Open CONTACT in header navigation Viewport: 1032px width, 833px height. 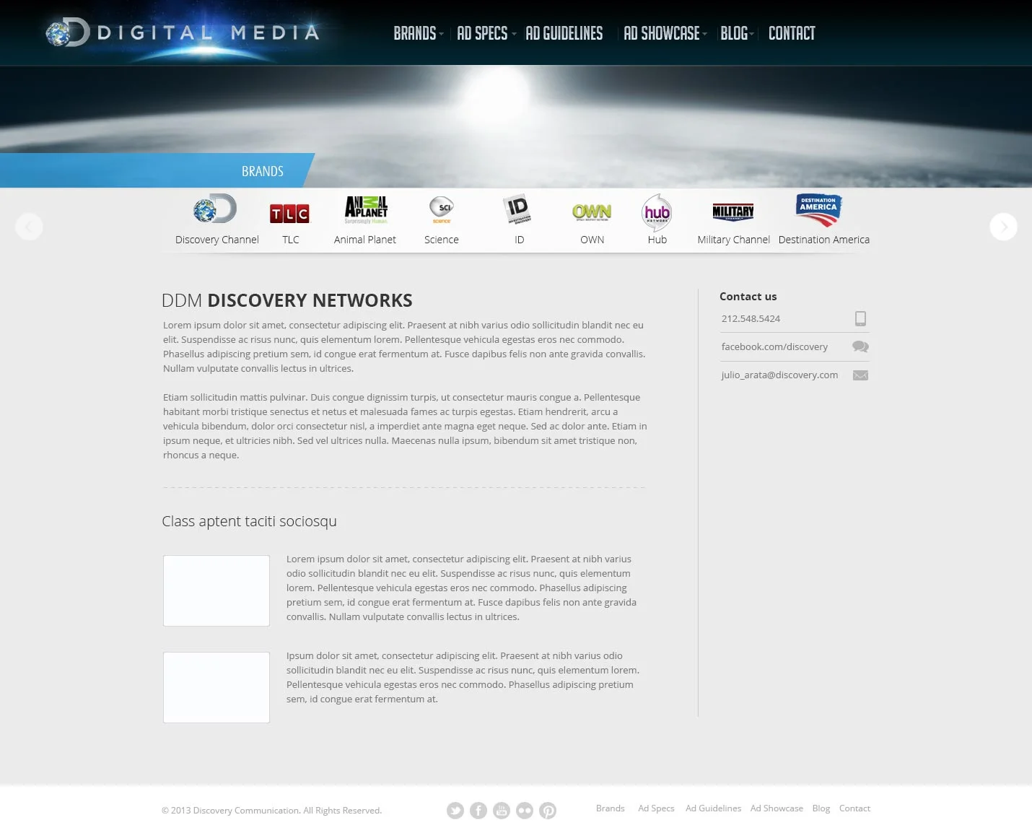point(792,33)
